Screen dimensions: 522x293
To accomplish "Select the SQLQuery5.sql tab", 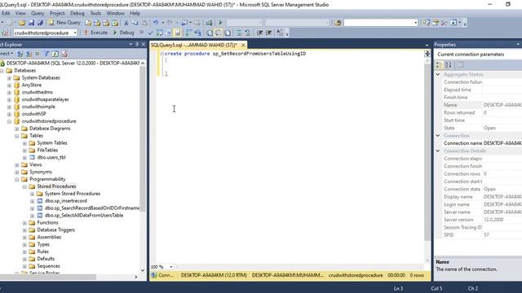I will [194, 45].
